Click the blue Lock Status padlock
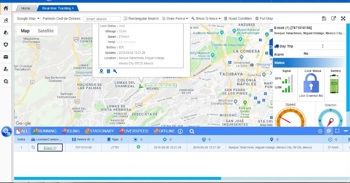 point(311,83)
